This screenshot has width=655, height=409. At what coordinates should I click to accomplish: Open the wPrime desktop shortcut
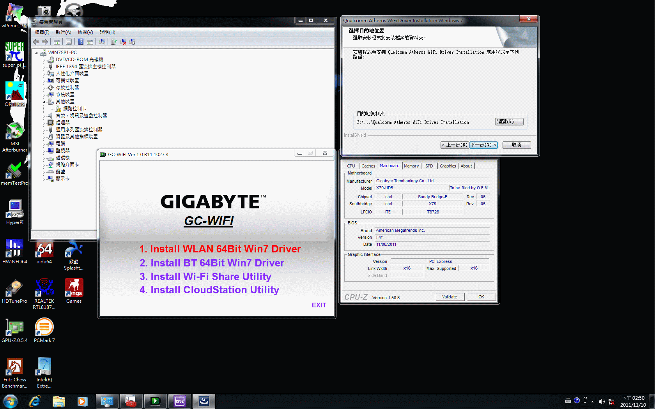[15, 16]
